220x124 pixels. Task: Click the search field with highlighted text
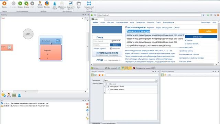point(162,31)
